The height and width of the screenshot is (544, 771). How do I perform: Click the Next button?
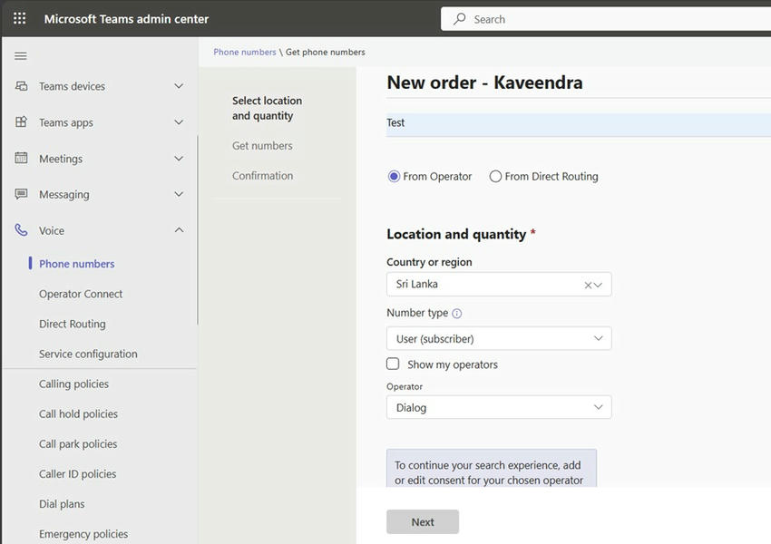pos(423,522)
